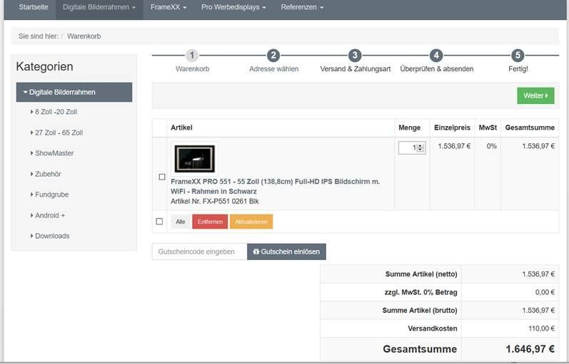Expand the Digitale Bilderrahmen navigation dropdown
This screenshot has width=569, height=364.
(x=99, y=7)
